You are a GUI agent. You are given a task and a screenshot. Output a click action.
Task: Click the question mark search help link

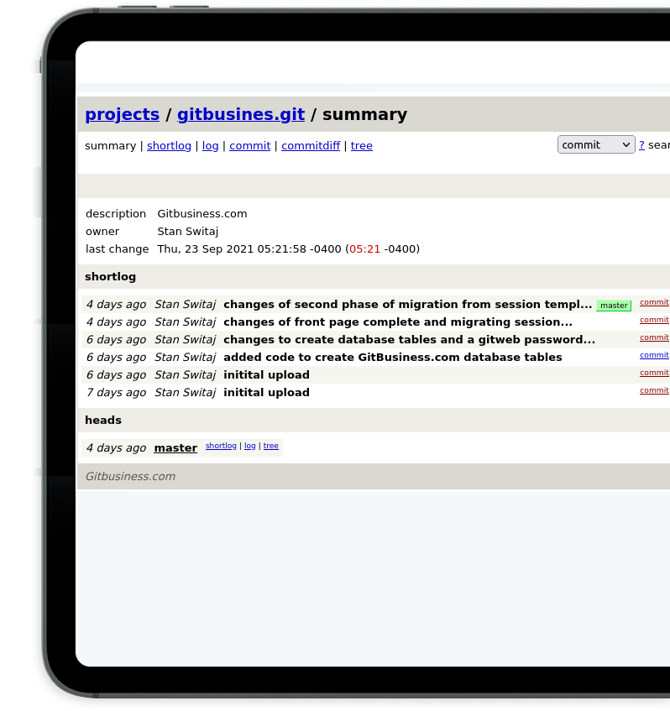[641, 145]
